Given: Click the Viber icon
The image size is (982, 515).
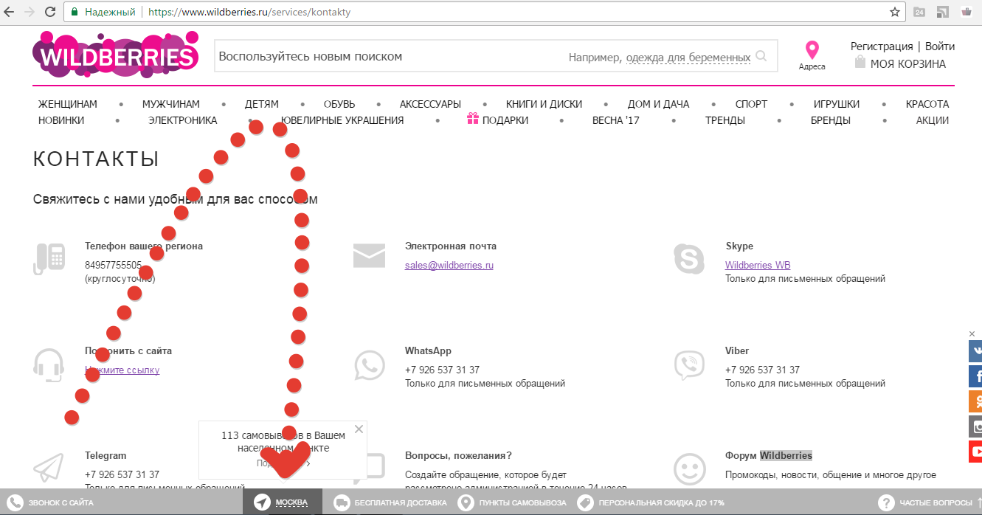Looking at the screenshot, I should 689,364.
